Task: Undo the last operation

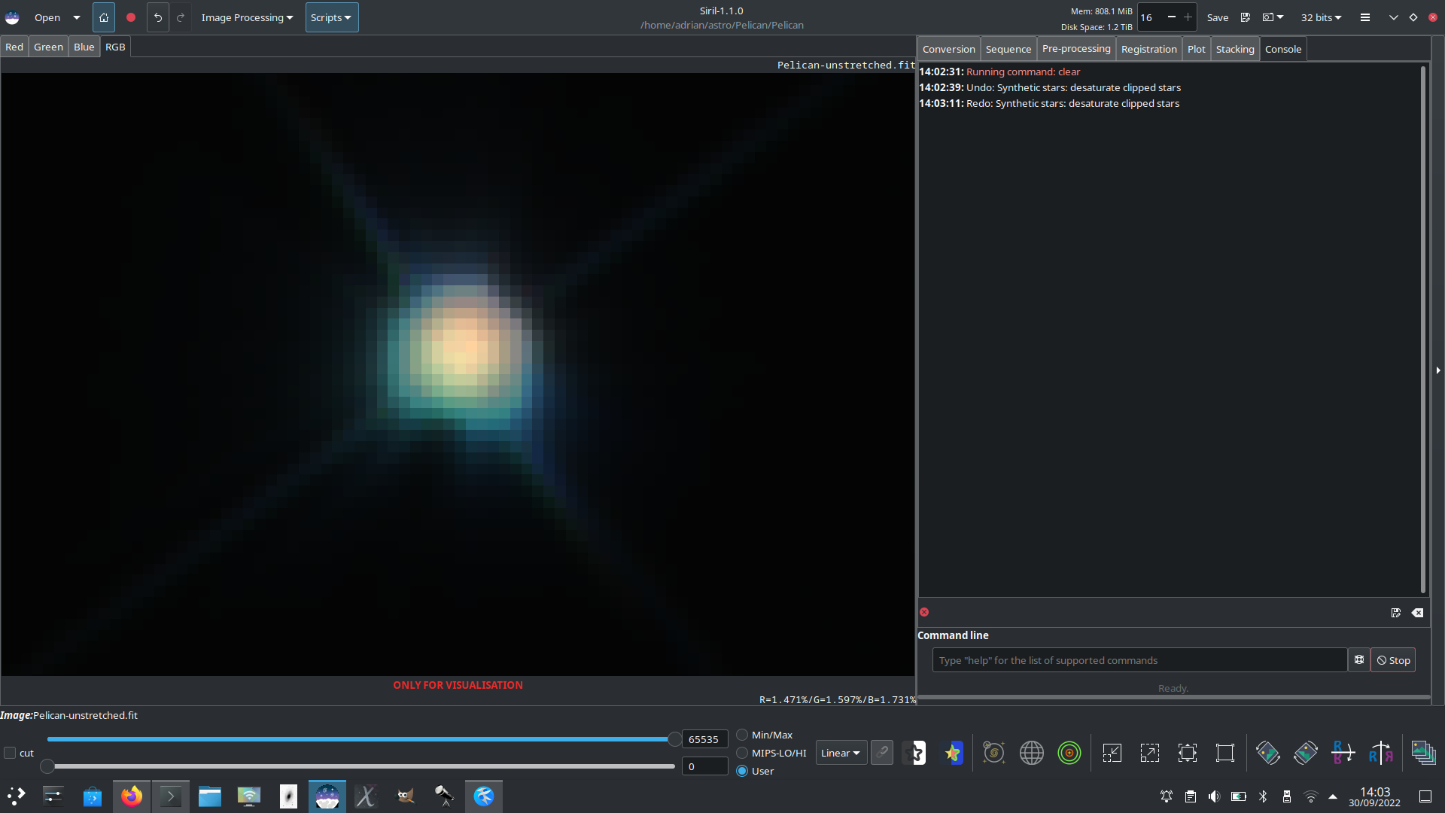Action: 158,17
